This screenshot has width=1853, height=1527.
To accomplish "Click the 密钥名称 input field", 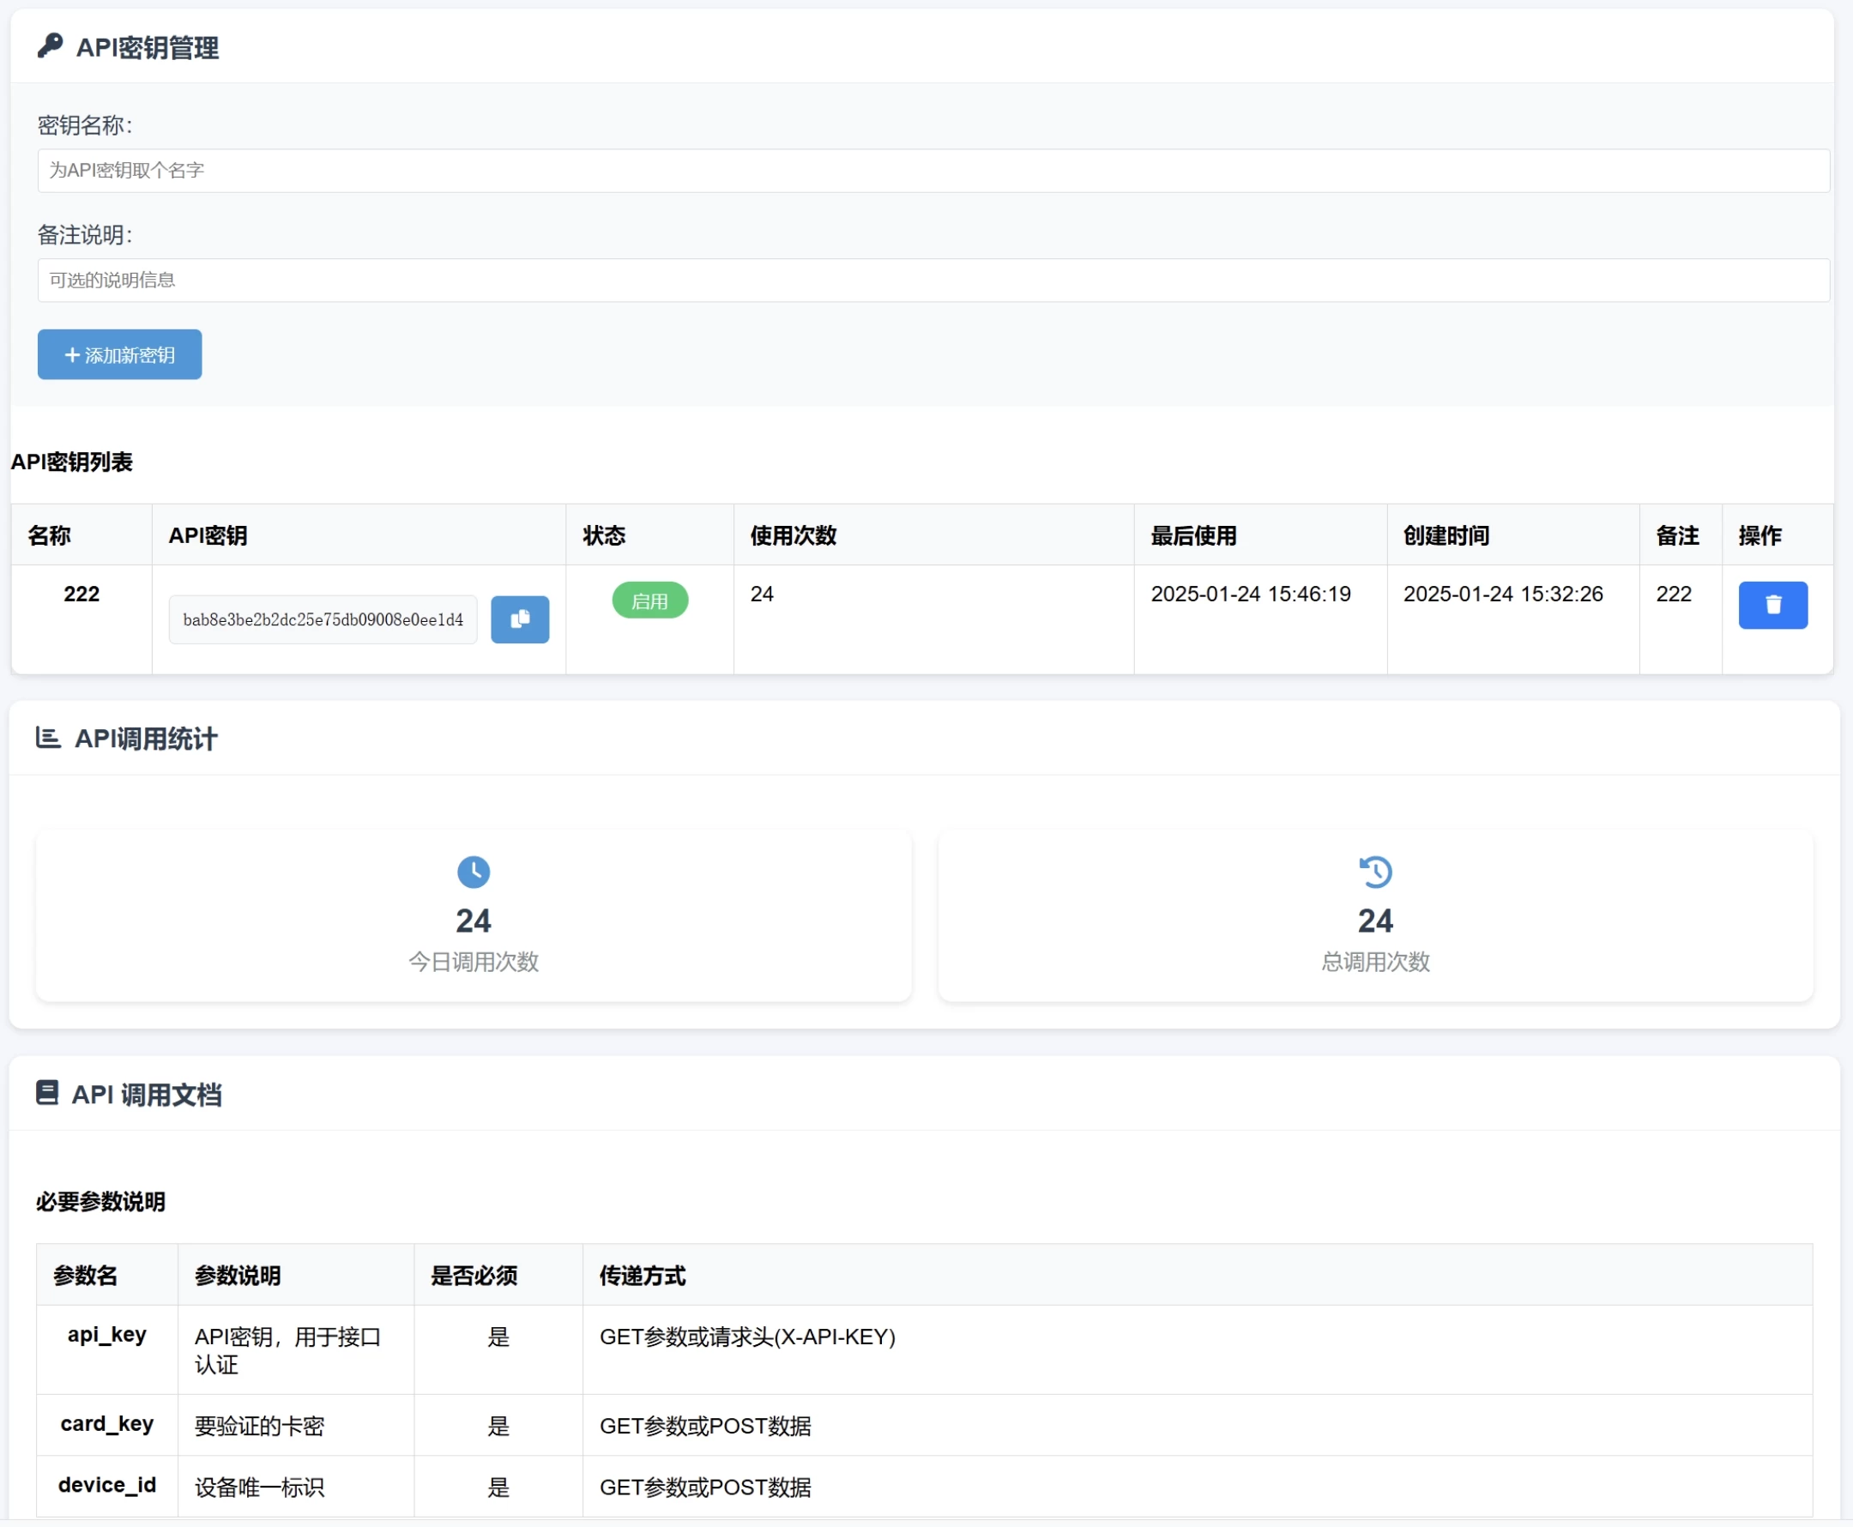I will click(x=933, y=170).
